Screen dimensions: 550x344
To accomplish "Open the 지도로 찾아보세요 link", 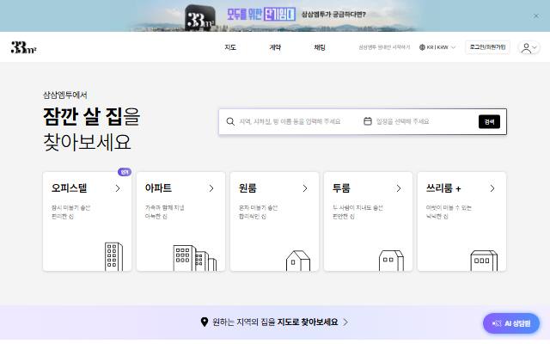I will (x=308, y=322).
